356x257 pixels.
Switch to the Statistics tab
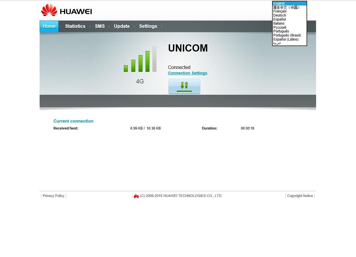75,26
